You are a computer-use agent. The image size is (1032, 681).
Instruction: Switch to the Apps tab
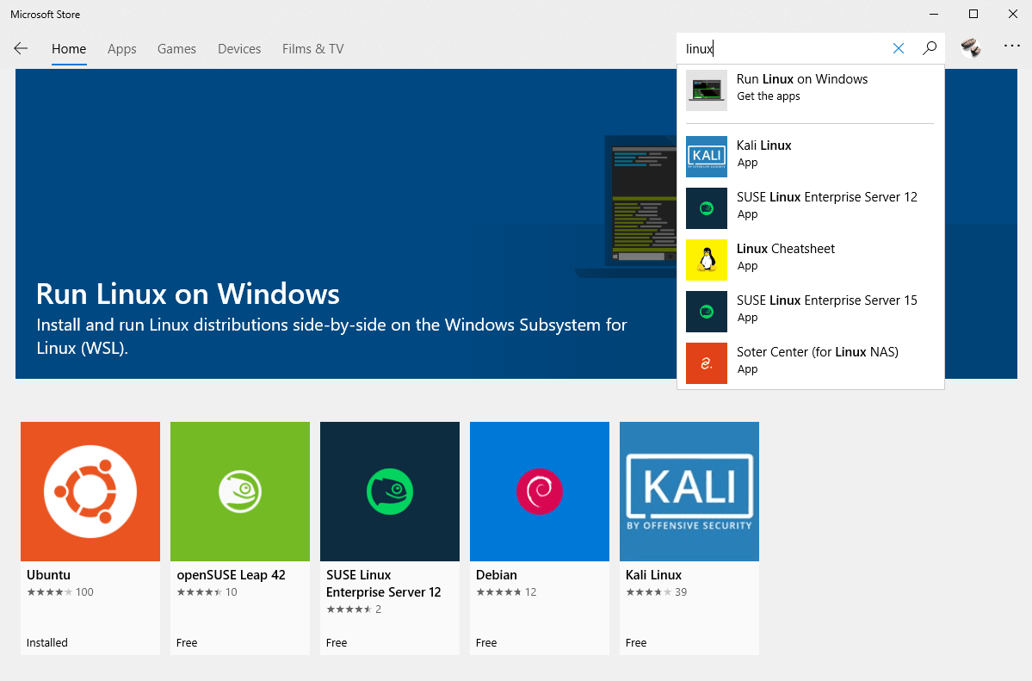[121, 49]
